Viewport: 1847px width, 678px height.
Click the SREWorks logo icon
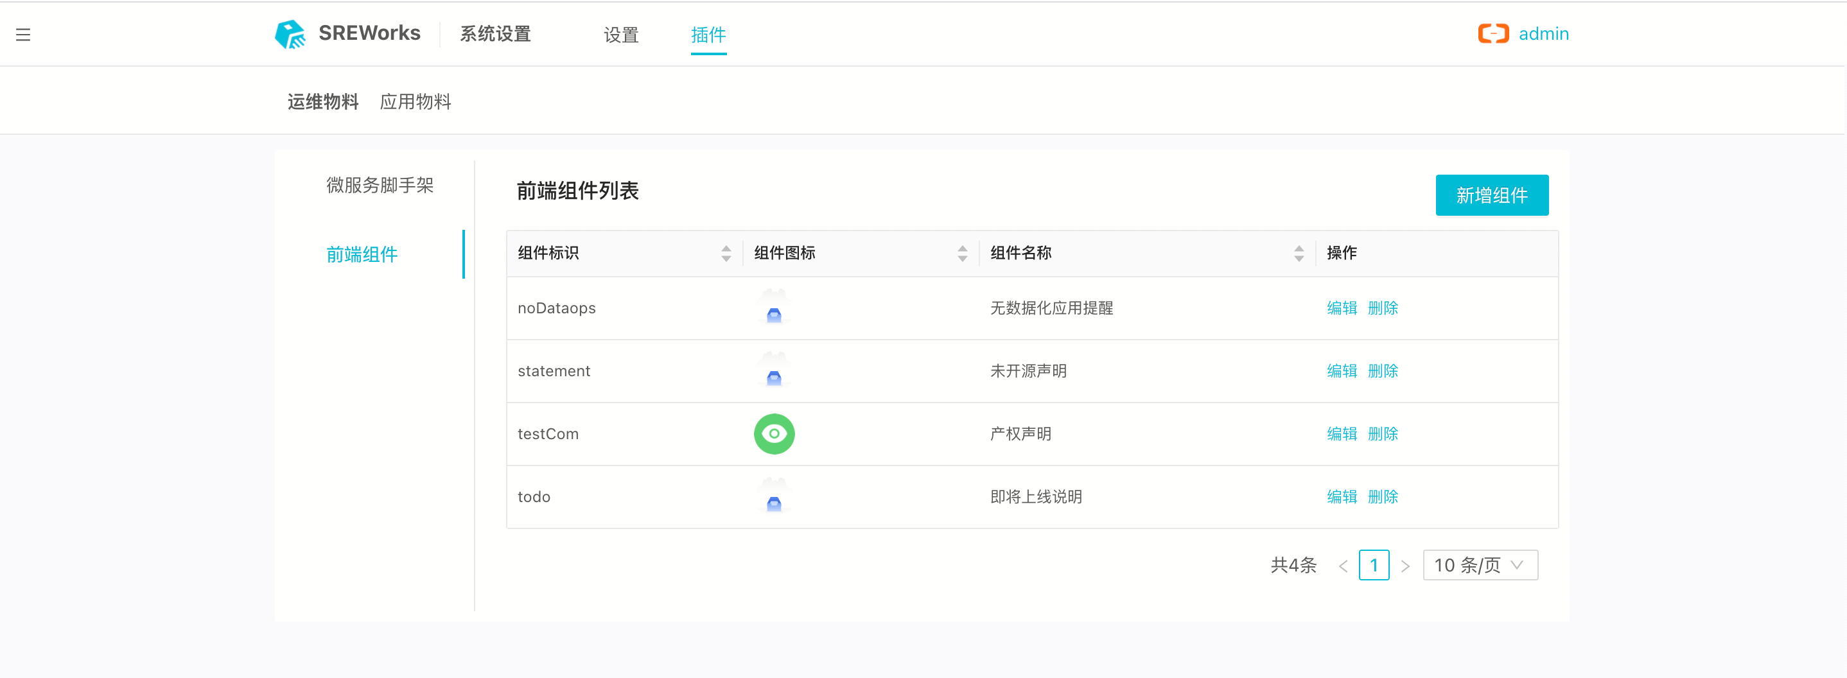coord(290,33)
